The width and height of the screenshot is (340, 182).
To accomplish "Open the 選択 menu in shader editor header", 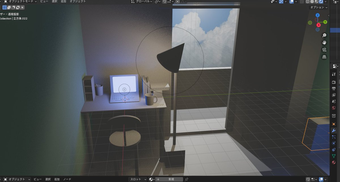I will [x=48, y=179].
